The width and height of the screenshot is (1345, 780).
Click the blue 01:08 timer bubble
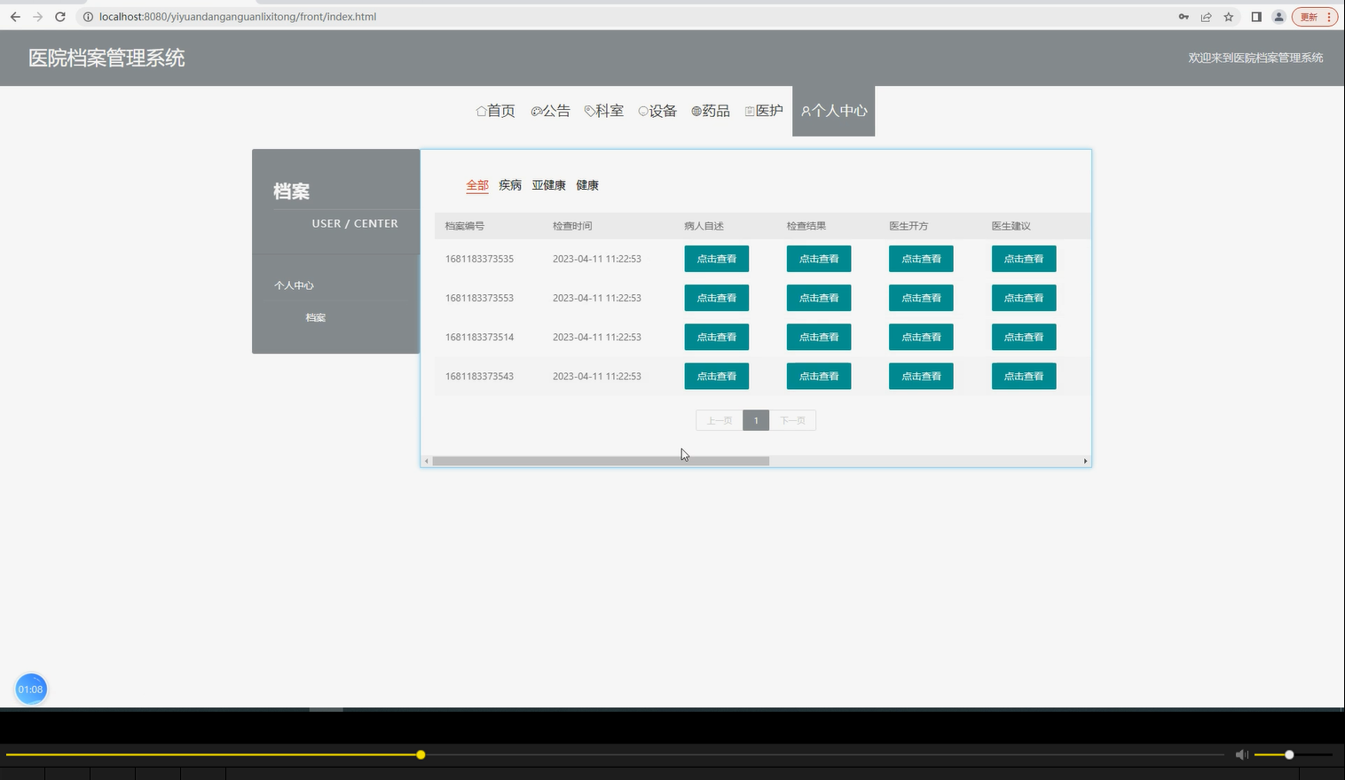[x=31, y=689]
